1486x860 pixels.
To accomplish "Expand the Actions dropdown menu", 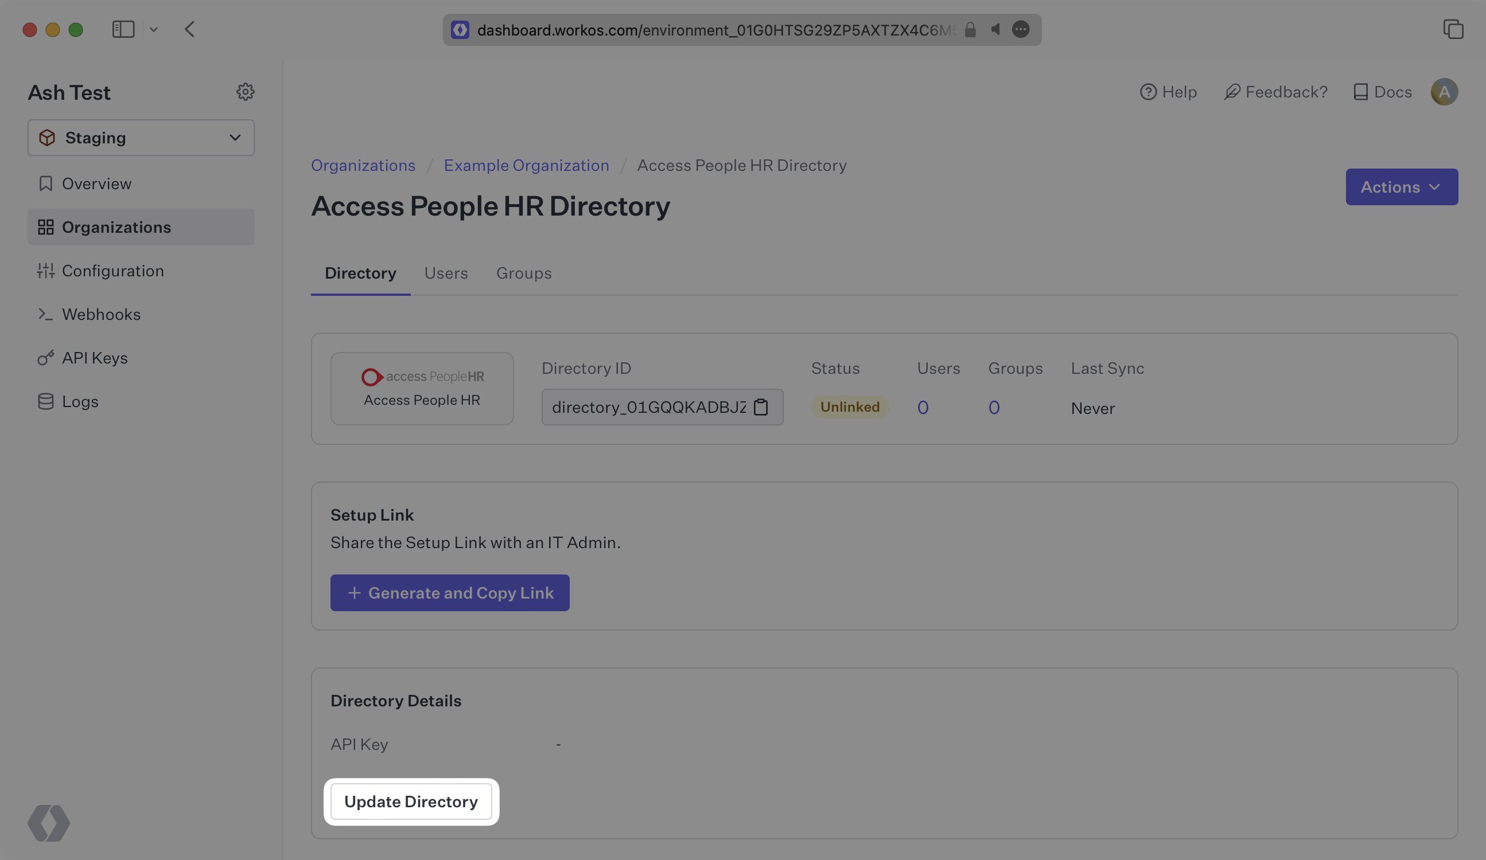I will click(1401, 186).
